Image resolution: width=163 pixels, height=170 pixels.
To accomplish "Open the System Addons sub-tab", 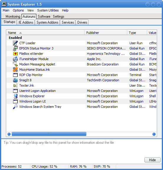I will click(47, 22).
